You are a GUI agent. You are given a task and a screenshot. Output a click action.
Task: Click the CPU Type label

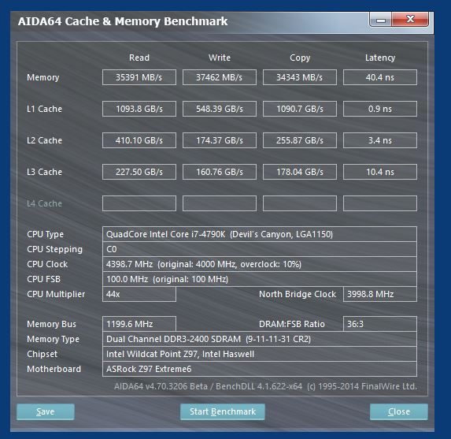45,234
